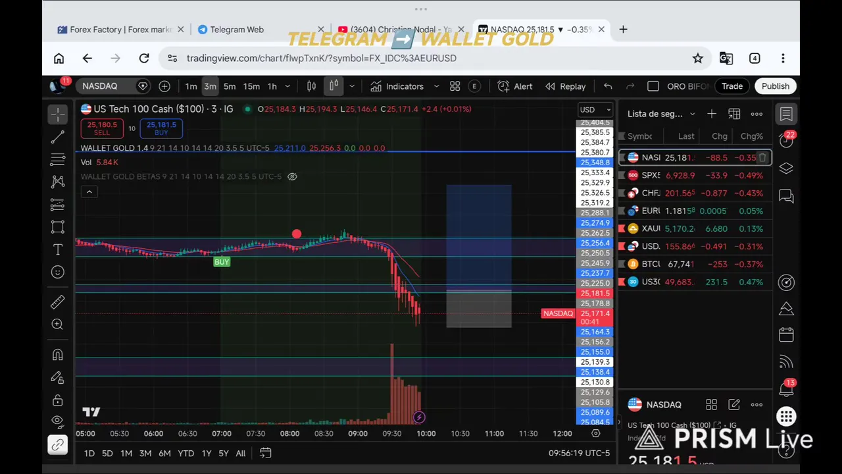Viewport: 842px width, 474px height.
Task: Open watchlist three-dot options menu
Action: click(x=756, y=114)
